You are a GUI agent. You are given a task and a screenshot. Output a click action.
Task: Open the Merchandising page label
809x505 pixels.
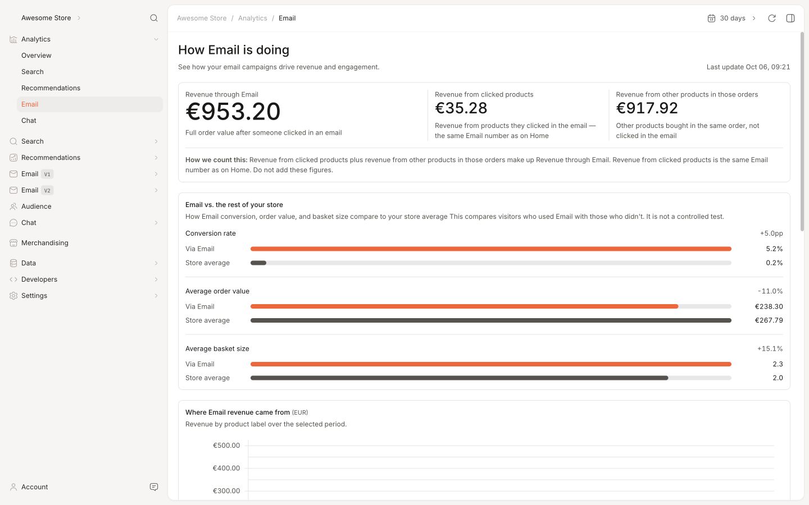click(45, 243)
